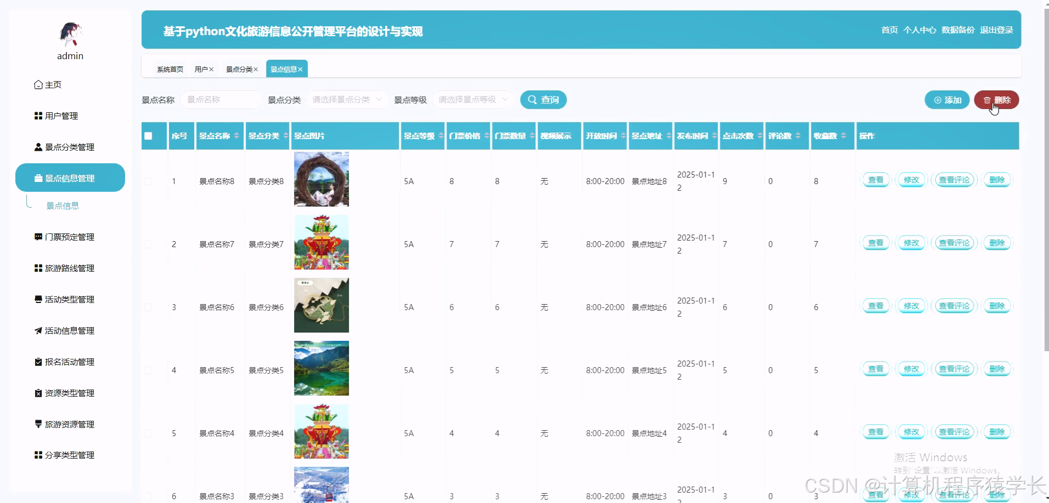Expand the 门票预定管理 sidebar menu

tap(70, 237)
